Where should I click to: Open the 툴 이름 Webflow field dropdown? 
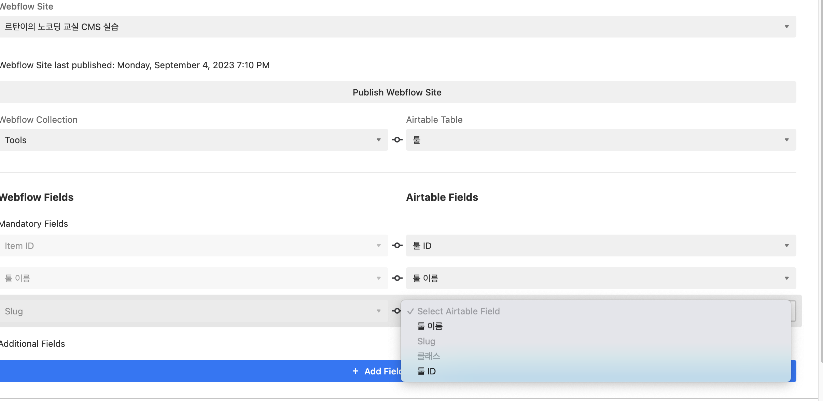194,278
